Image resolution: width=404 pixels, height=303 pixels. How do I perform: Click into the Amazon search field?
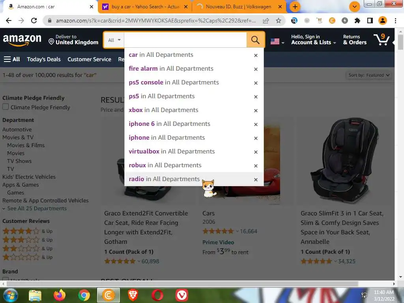click(185, 40)
